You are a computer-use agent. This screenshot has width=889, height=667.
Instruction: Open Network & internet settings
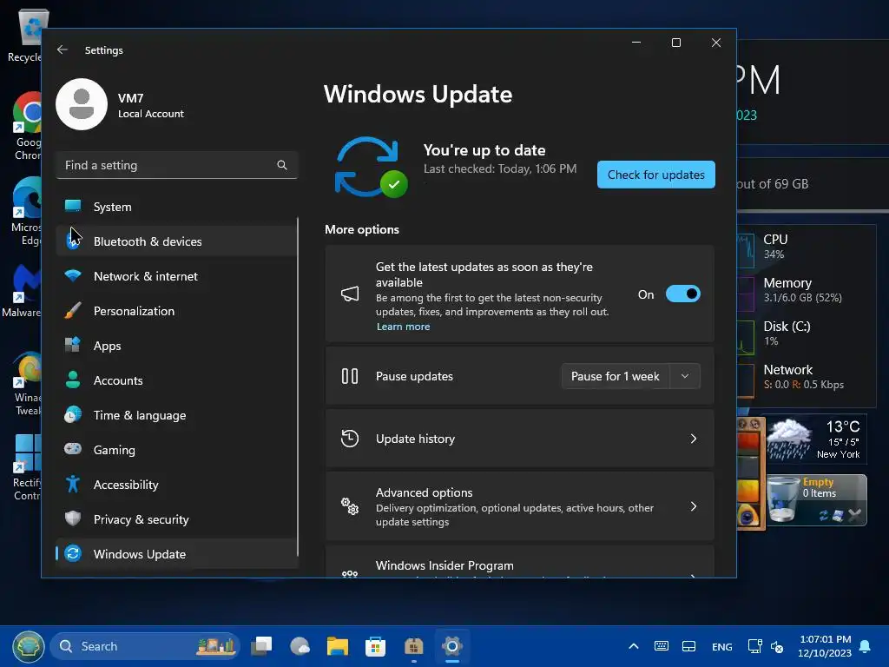[176, 276]
